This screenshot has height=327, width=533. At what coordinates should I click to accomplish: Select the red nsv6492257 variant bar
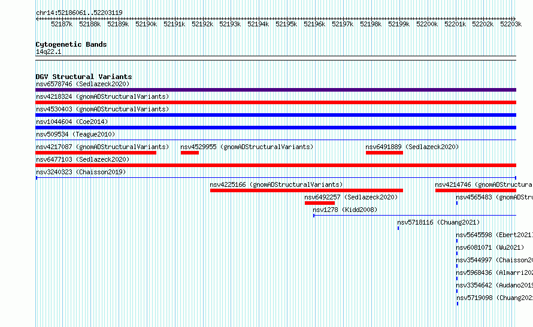tap(320, 203)
